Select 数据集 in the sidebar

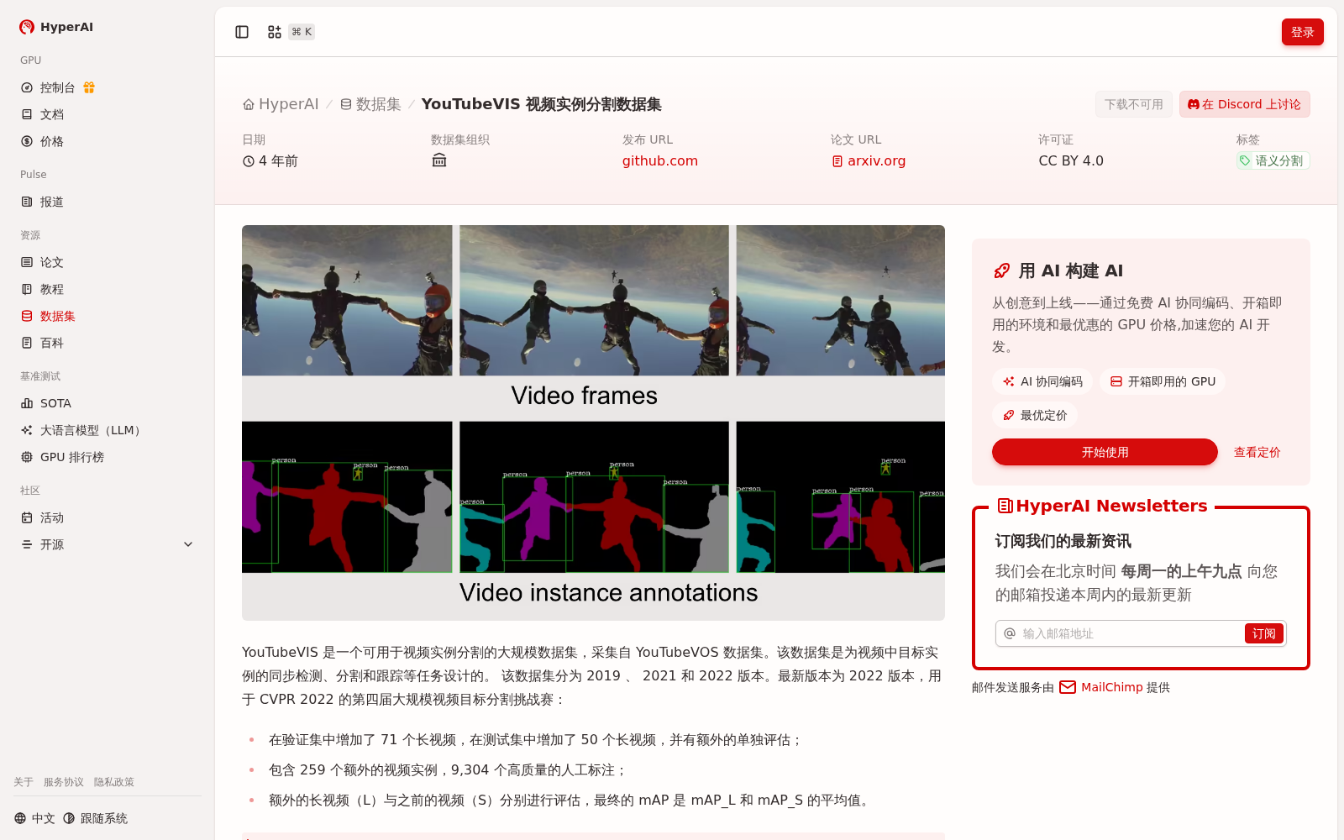pos(108,316)
